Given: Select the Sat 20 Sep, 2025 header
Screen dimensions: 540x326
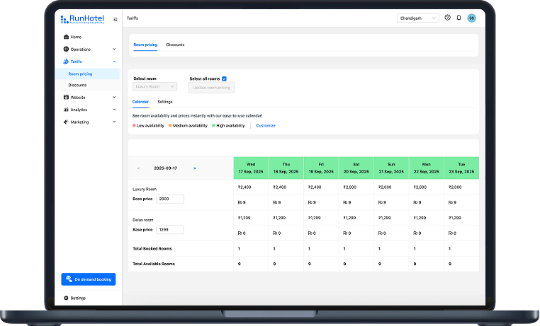Looking at the screenshot, I should 356,168.
